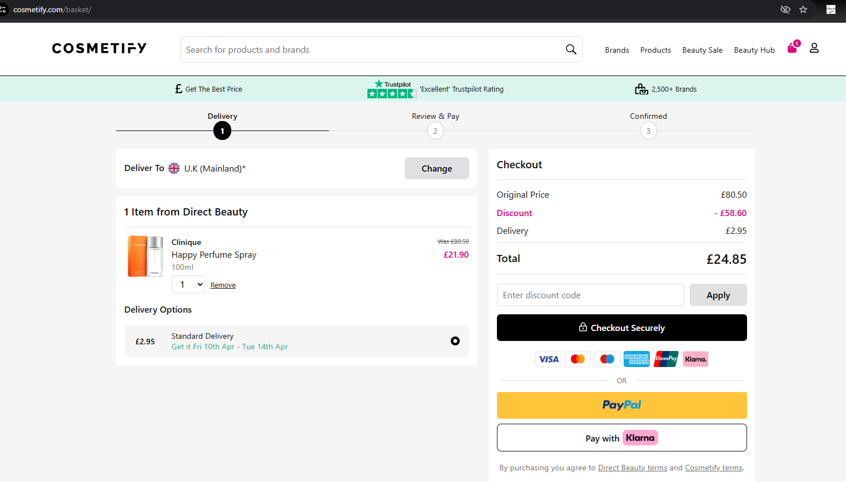Open the site information icon in address bar
Screen dimensions: 846x482
[3, 9]
